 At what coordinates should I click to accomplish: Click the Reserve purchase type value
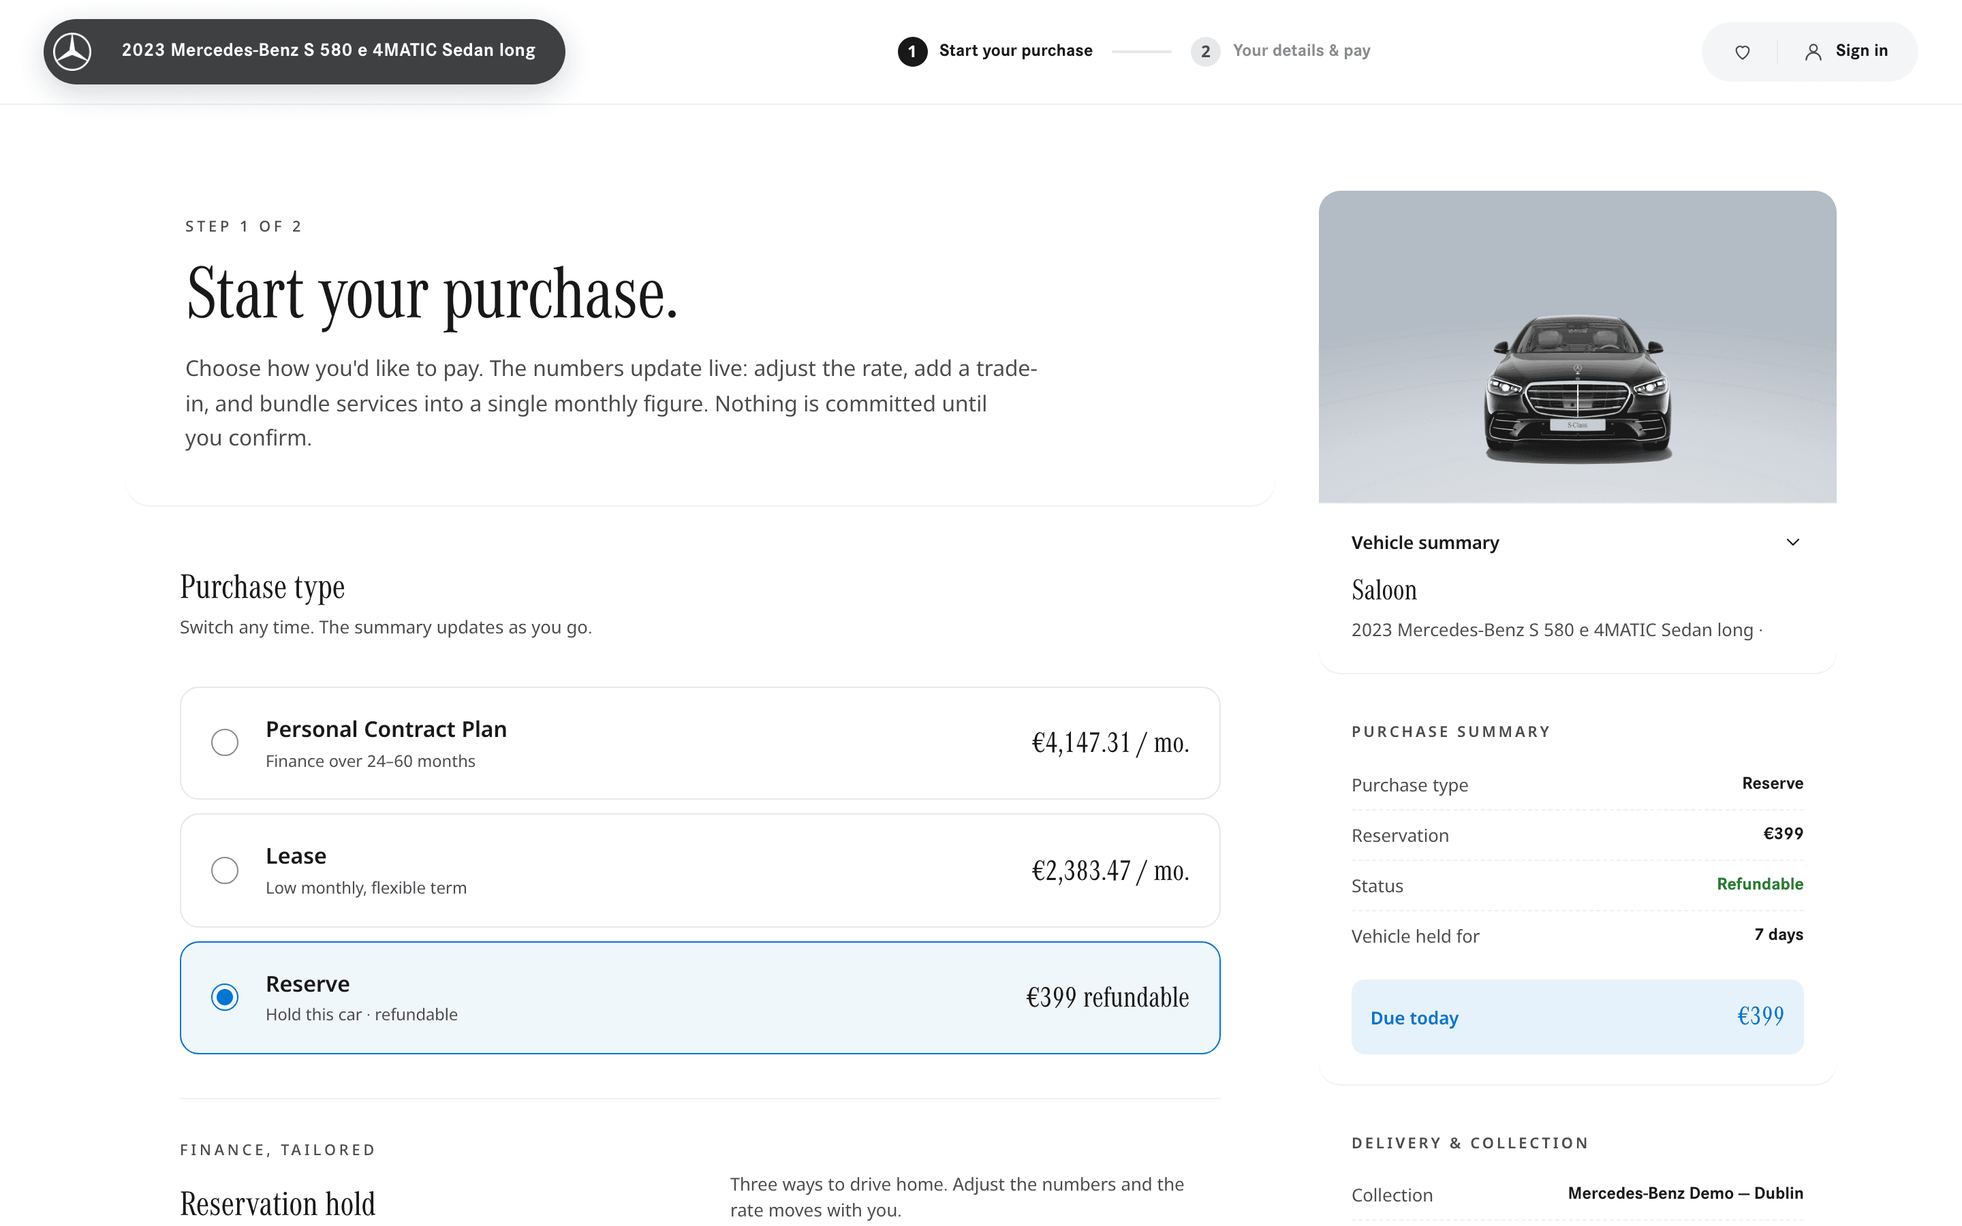click(x=1773, y=783)
